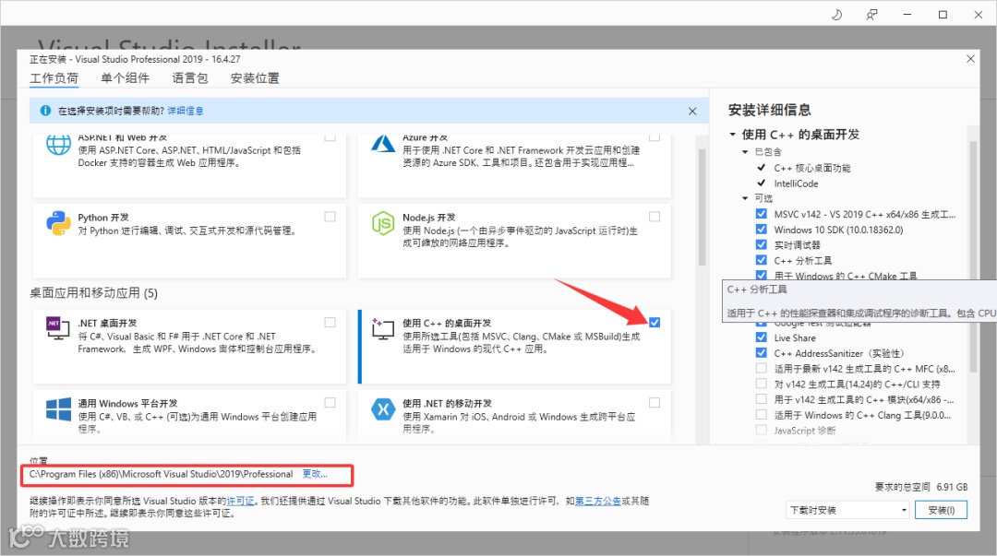Uncheck Windows 10 SDK (10.0.18362.0)
The height and width of the screenshot is (556, 997).
point(761,230)
